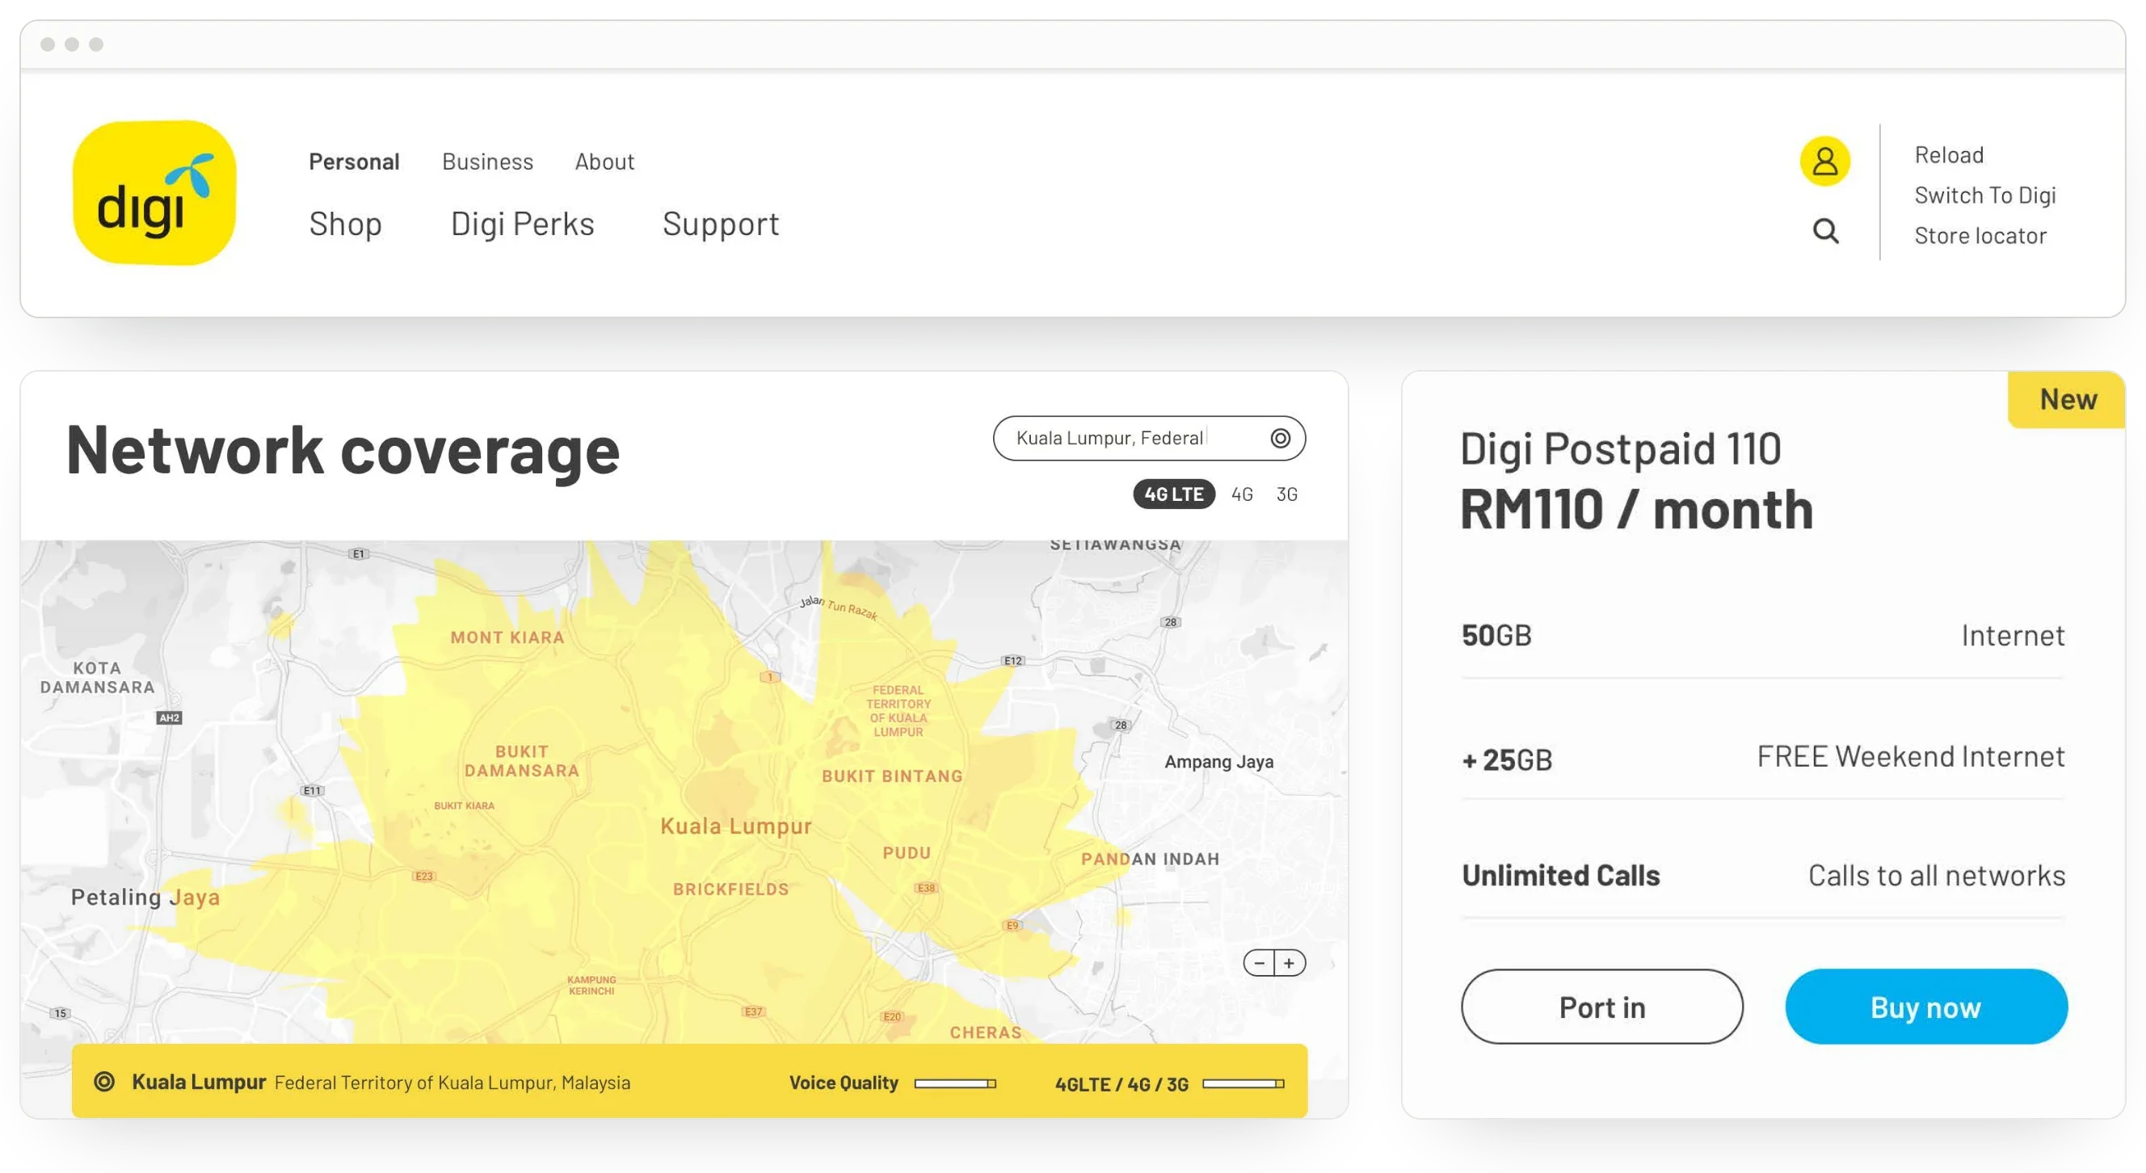The height and width of the screenshot is (1173, 2146).
Task: Open the user account icon
Action: (1824, 161)
